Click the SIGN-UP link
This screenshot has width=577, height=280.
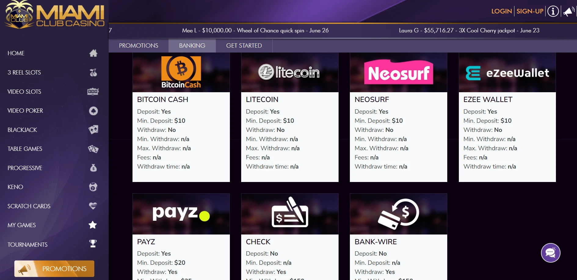530,11
